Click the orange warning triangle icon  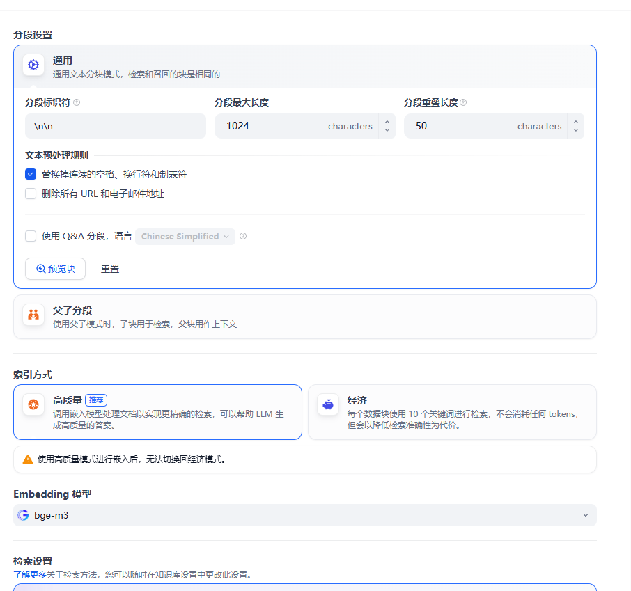pyautogui.click(x=28, y=459)
